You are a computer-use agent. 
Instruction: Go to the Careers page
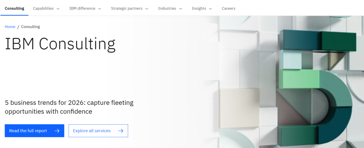[x=229, y=8]
